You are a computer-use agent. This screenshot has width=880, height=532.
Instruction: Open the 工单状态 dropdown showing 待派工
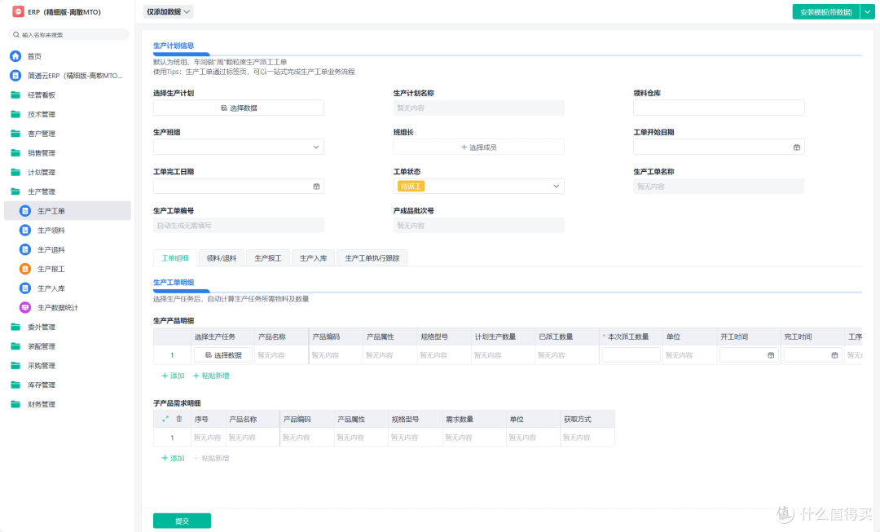click(479, 187)
